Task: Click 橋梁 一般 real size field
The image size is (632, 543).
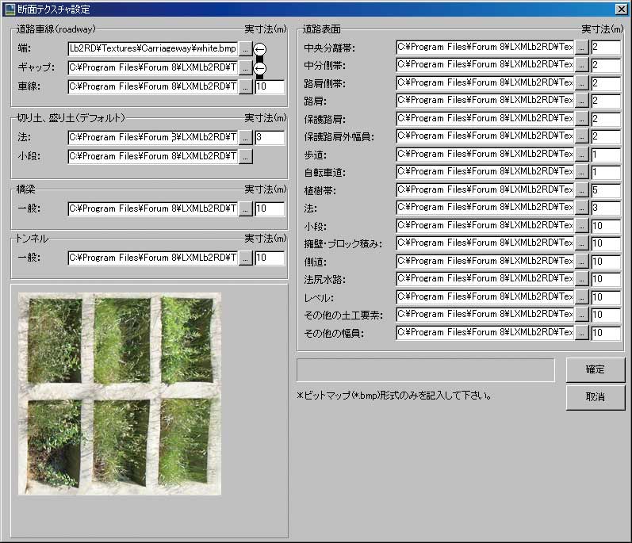Action: [270, 208]
